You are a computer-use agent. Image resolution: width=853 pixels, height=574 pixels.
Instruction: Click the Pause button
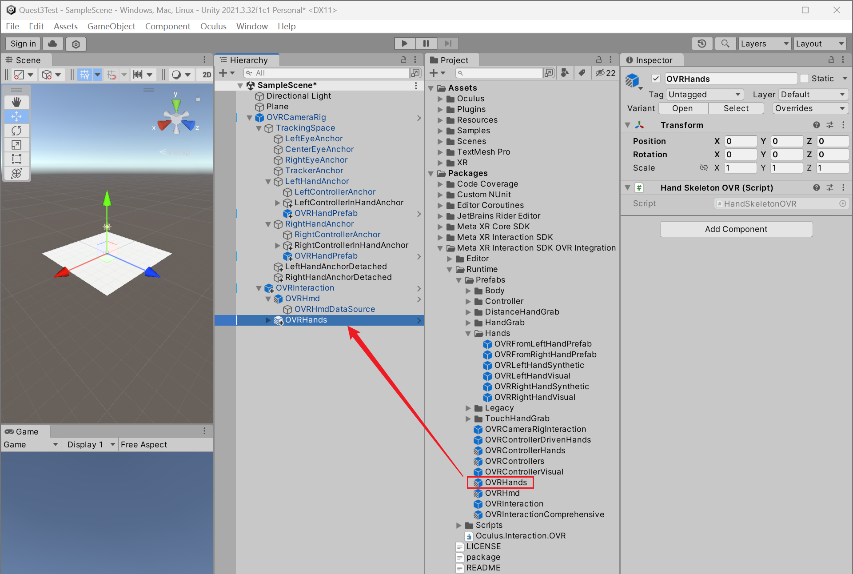pyautogui.click(x=426, y=44)
